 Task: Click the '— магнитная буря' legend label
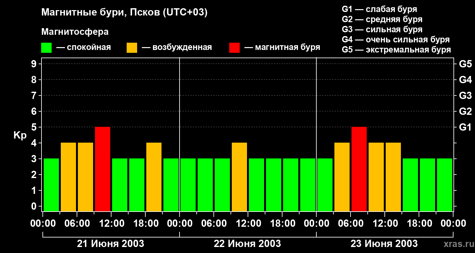pos(282,47)
